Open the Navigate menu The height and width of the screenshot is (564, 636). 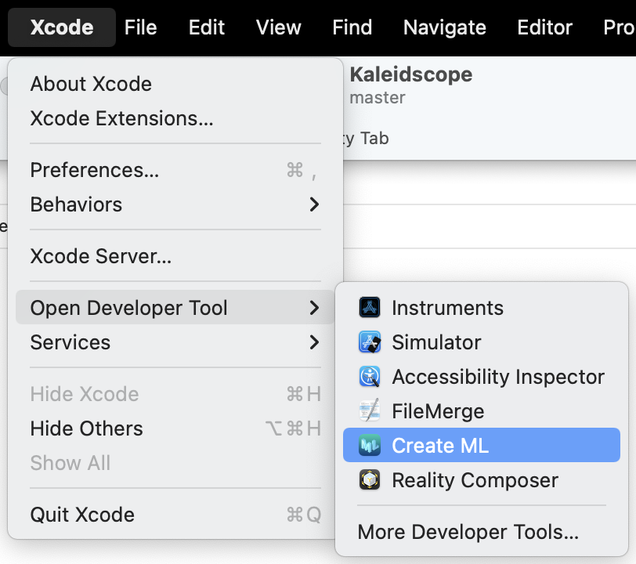pyautogui.click(x=445, y=27)
